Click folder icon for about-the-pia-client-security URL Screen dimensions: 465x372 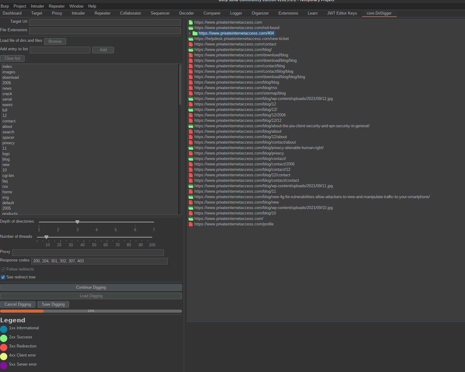191,126
